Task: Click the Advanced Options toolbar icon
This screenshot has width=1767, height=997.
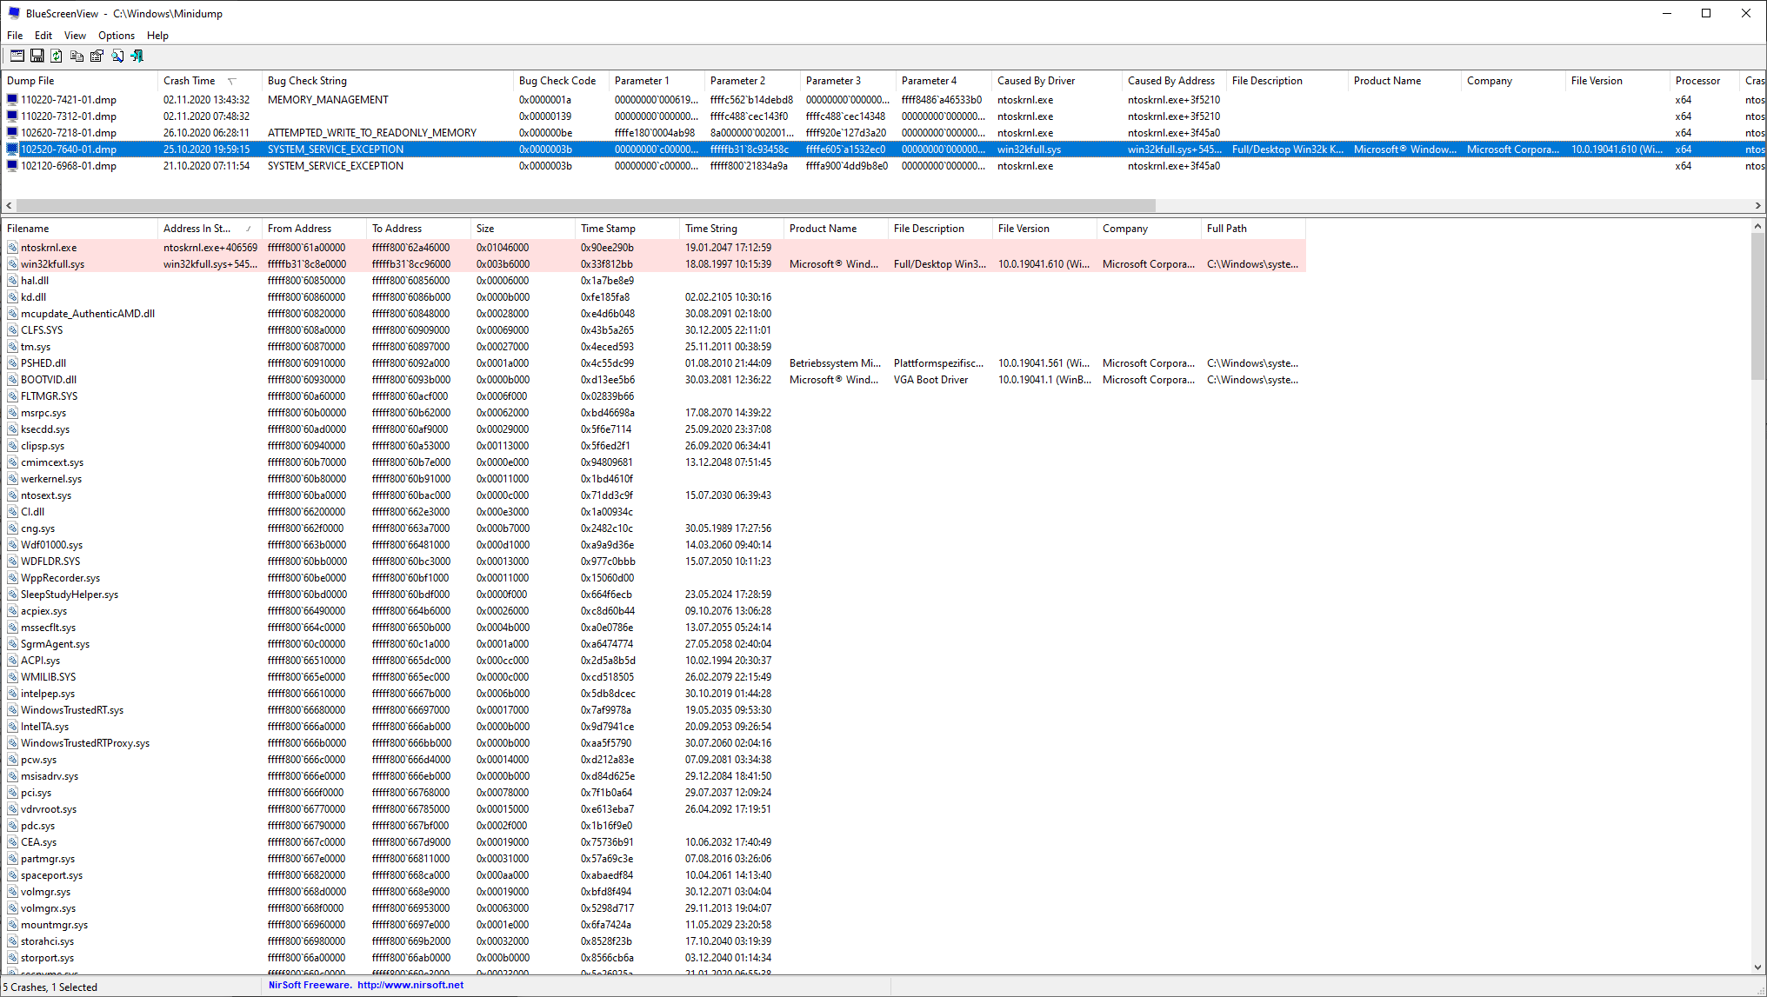Action: (x=17, y=56)
